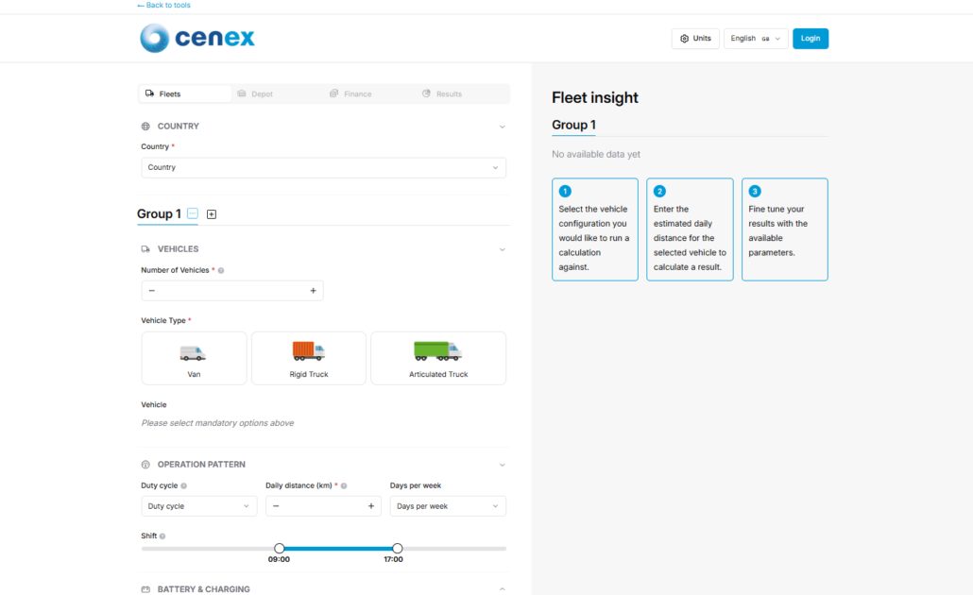Select Rigid Truck vehicle type
This screenshot has height=595, width=973.
click(308, 358)
